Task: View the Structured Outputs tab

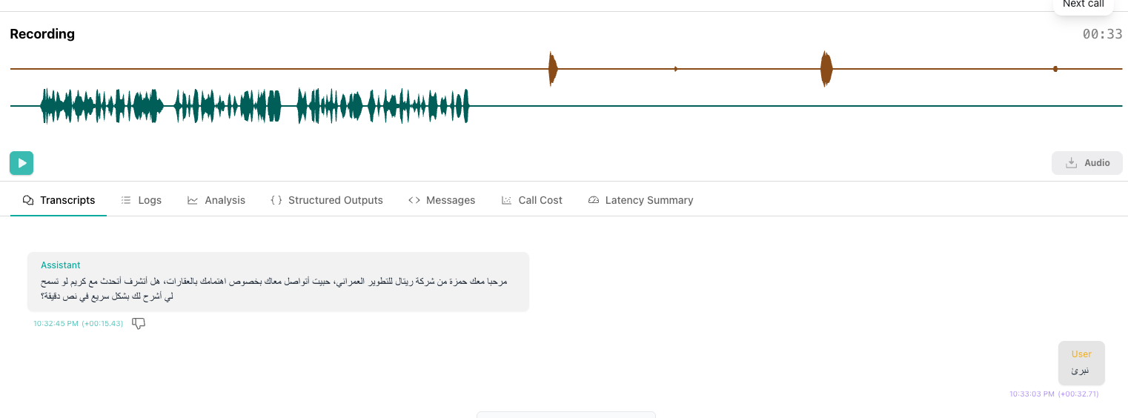Action: [x=327, y=200]
